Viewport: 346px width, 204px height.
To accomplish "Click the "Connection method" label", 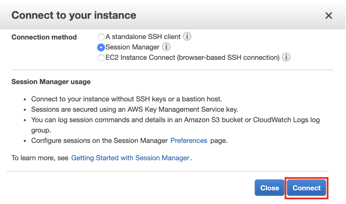I will pos(44,37).
